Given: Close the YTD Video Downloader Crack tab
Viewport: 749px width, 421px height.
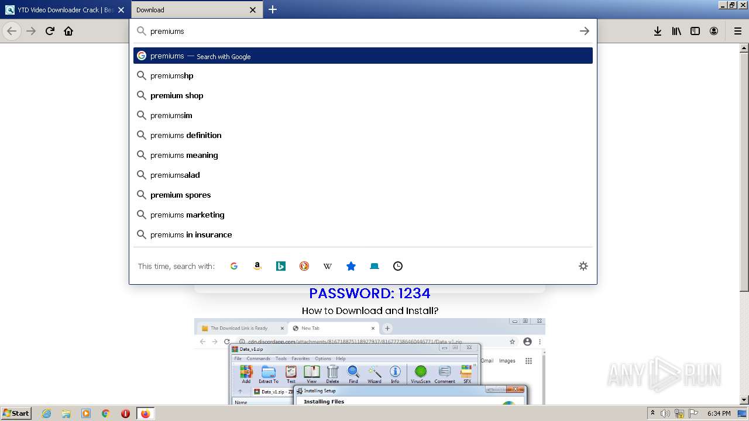Looking at the screenshot, I should coord(121,10).
